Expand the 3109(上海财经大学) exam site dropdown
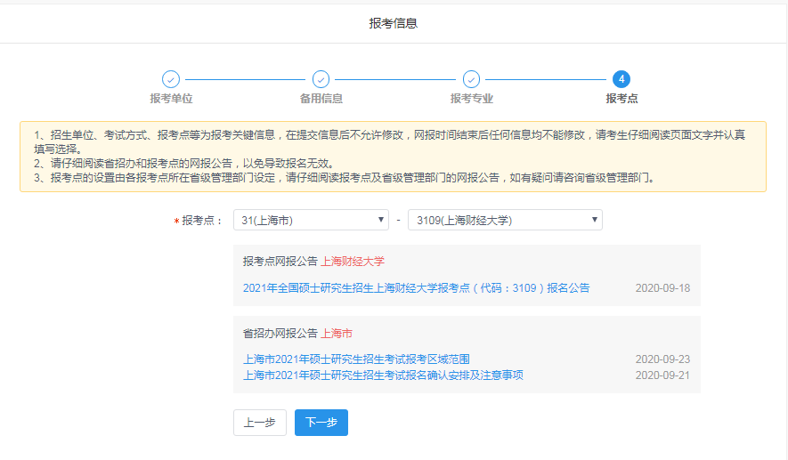 point(505,220)
